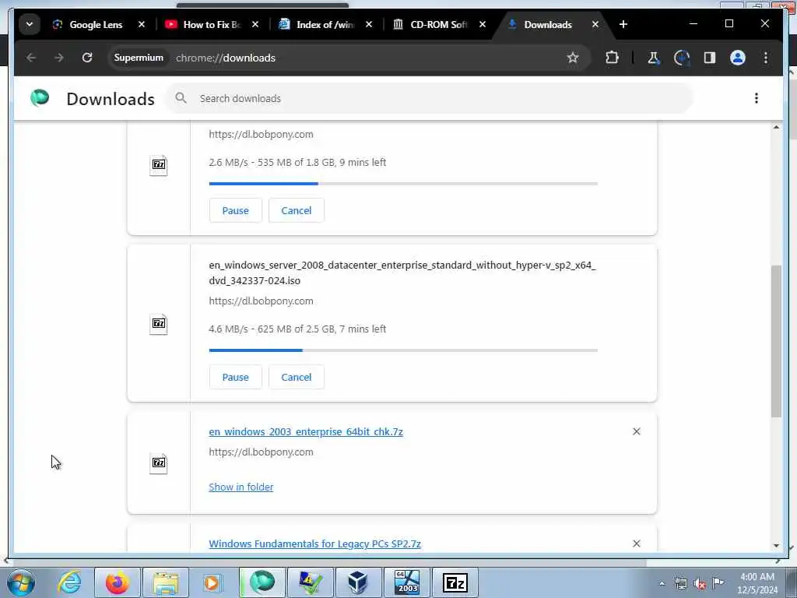Cancel the windows_server_2008 ISO download
This screenshot has height=598, width=797.
(x=297, y=378)
